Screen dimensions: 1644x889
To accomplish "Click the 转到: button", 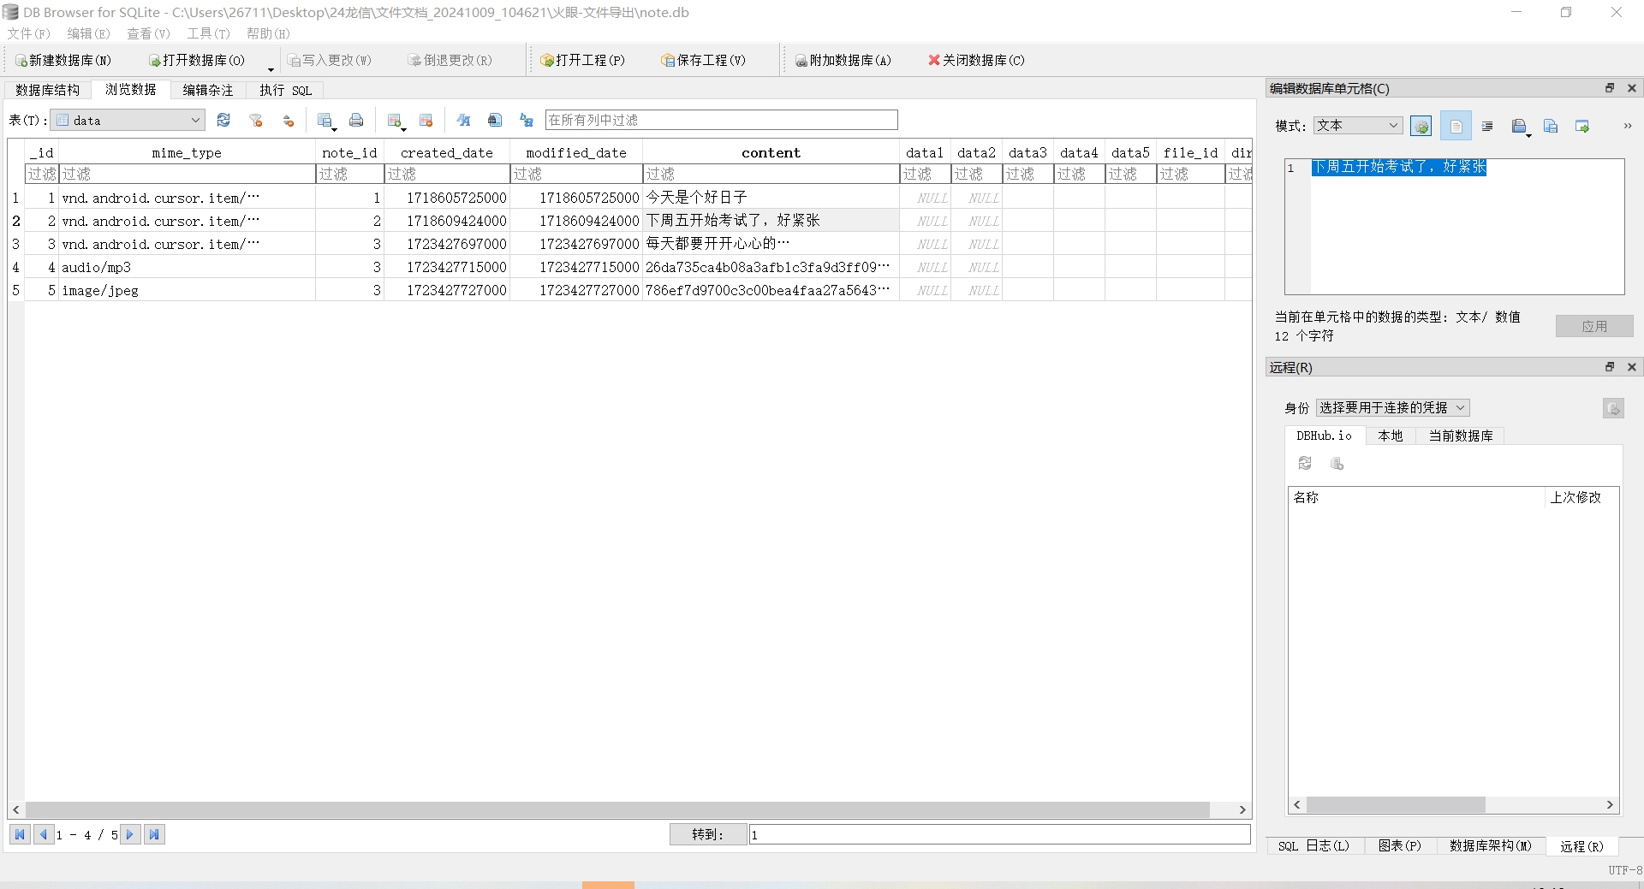I will (707, 834).
